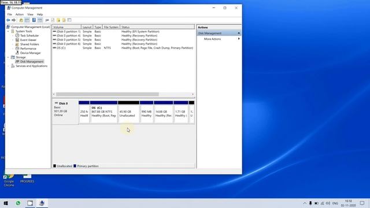The width and height of the screenshot is (370, 208).
Task: Sort by the Layout column header
Action: click(x=87, y=27)
